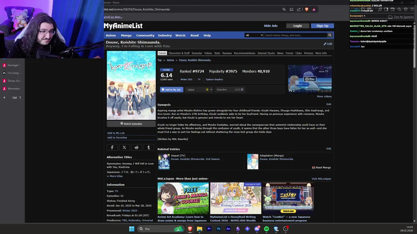Screen dimensions: 417x234
Task: Click the share page icon in address bar
Action: click(299, 9)
